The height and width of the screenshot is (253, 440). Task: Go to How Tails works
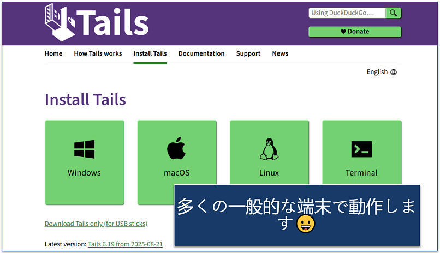click(x=98, y=53)
